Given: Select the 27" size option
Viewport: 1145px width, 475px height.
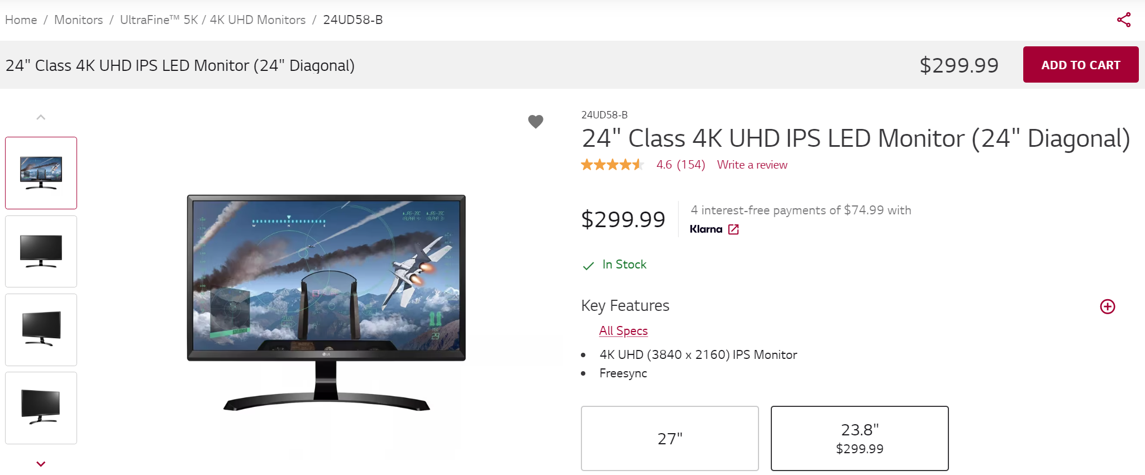Looking at the screenshot, I should point(670,438).
